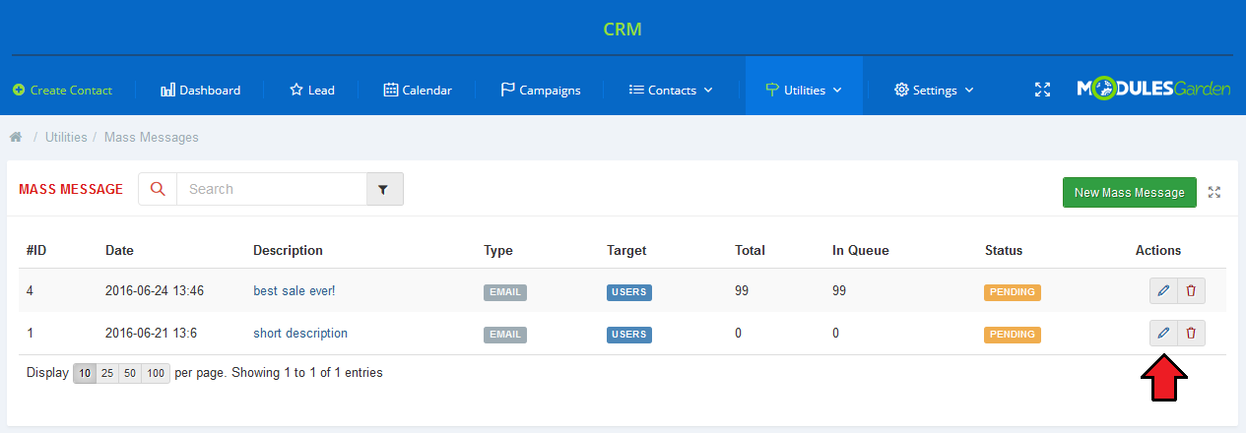Expand the Contacts dropdown menu
1246x433 pixels.
click(671, 90)
